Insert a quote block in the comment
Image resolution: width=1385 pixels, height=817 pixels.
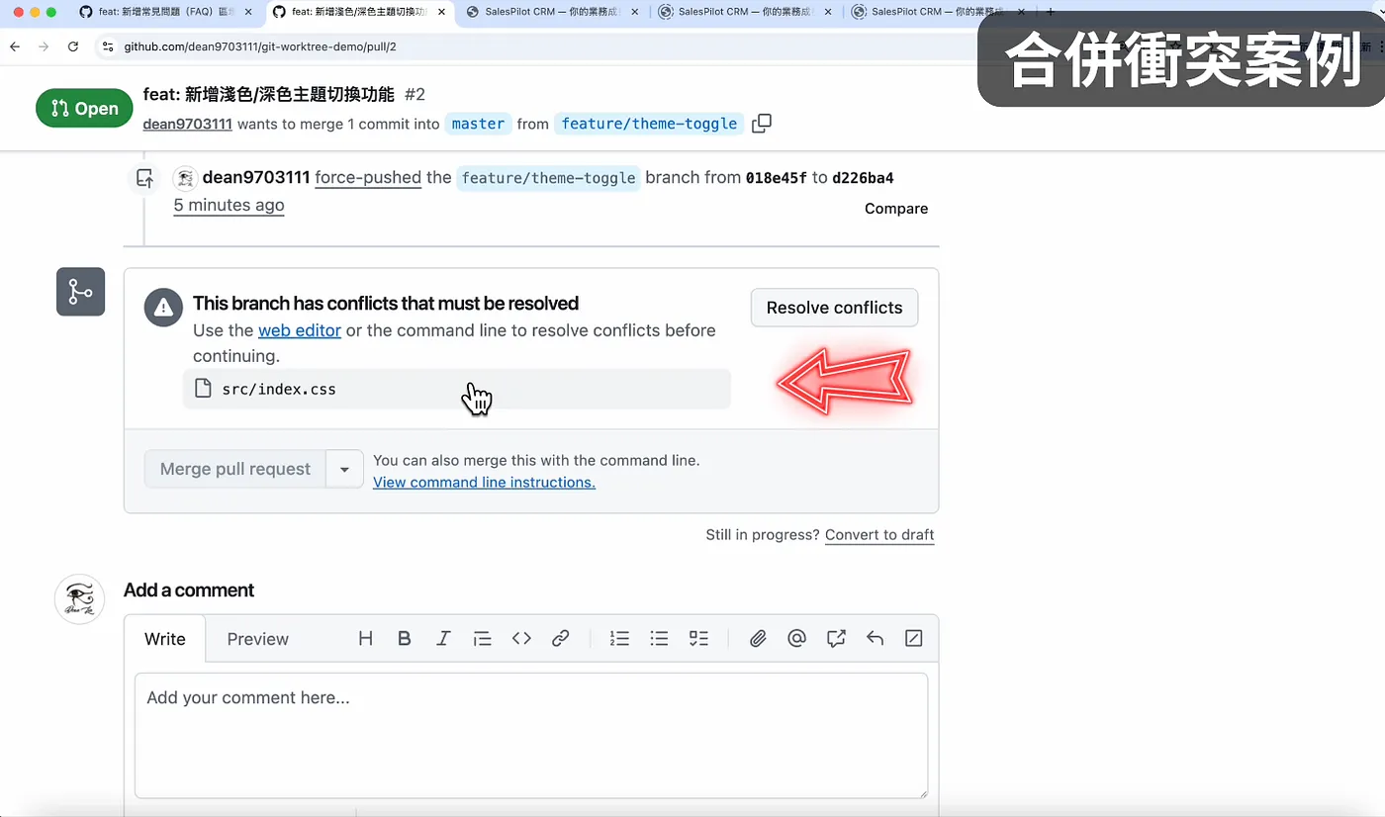482,639
